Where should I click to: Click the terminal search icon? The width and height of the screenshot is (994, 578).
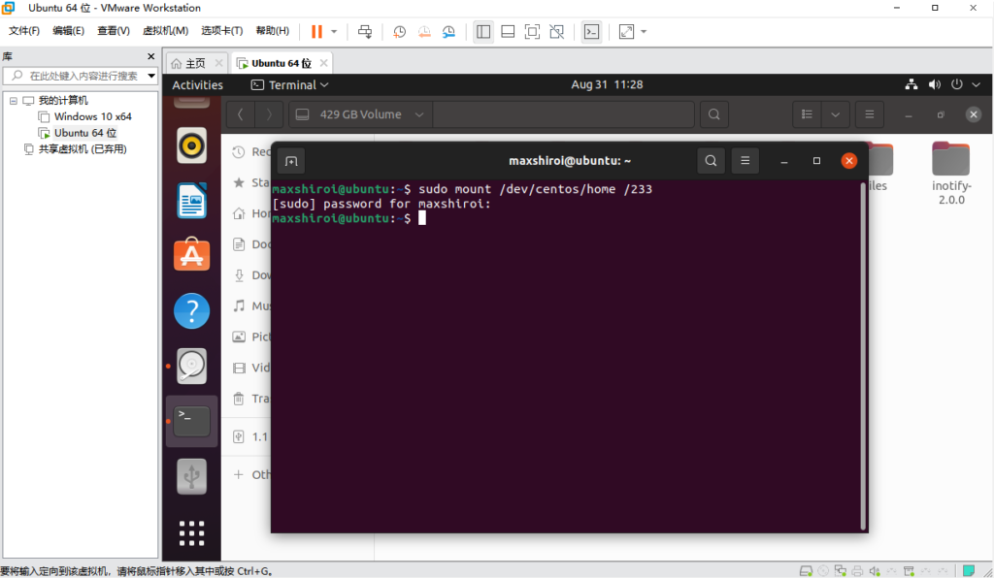[712, 161]
